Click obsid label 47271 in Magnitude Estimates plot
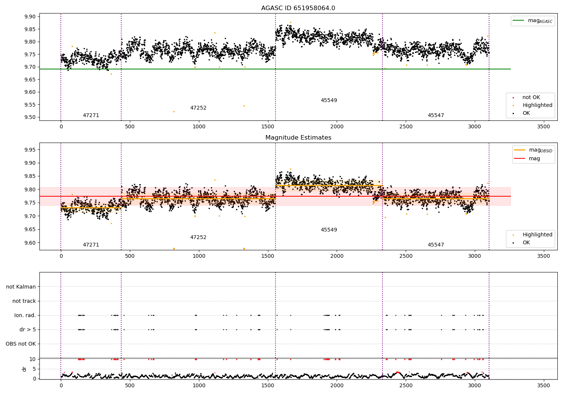The height and width of the screenshot is (394, 563). (x=91, y=245)
